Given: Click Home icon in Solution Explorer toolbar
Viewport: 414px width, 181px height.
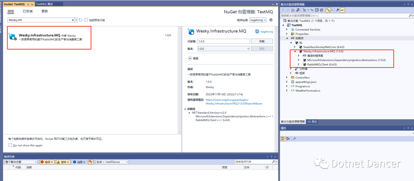Looking at the screenshot, I should [293, 10].
